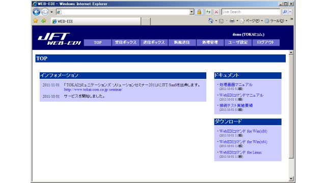Image resolution: width=326 pixels, height=183 pixels.
Task: Open the ツール(O) tools menu
Action: [276, 21]
